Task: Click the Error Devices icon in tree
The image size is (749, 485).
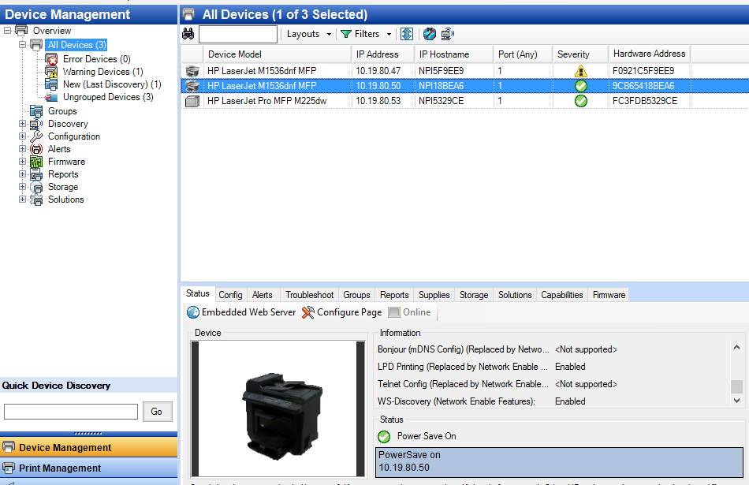Action: pos(51,59)
